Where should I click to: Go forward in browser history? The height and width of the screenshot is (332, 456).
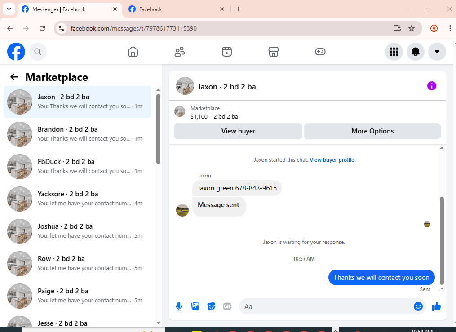click(x=26, y=28)
